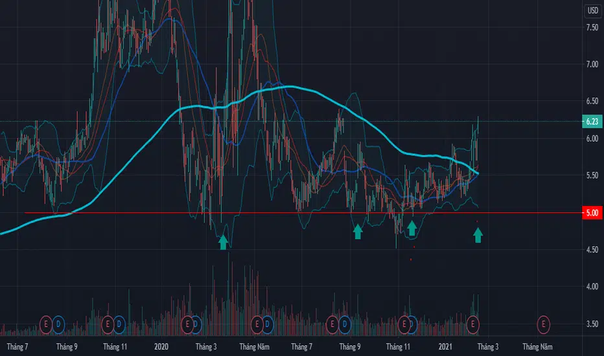Click the 4.00 price scale value
604x356 pixels.
pos(592,287)
